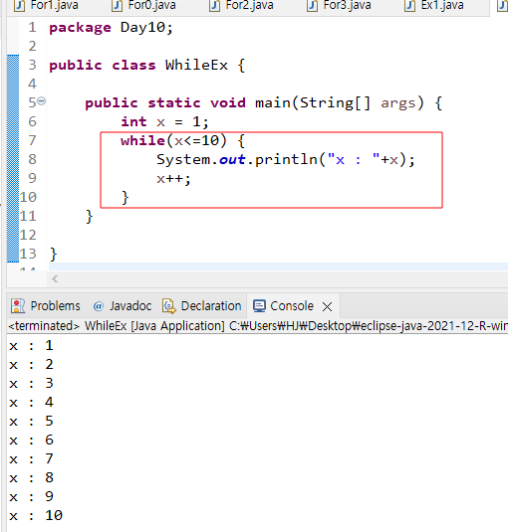Click the 'int' keyword on line 6
508x532 pixels.
(133, 121)
